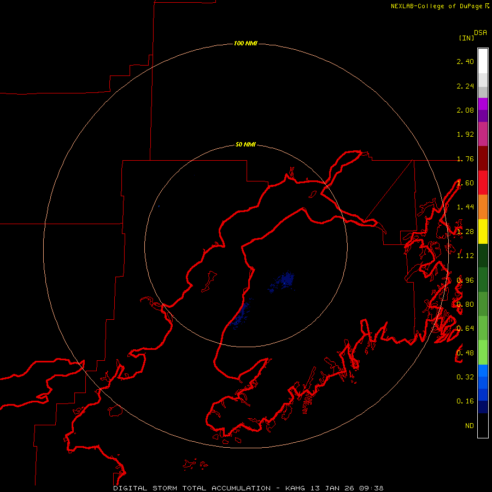Image resolution: width=492 pixels, height=492 pixels.
Task: Click the dark navy 0.16 swatch
Action: coord(483,407)
